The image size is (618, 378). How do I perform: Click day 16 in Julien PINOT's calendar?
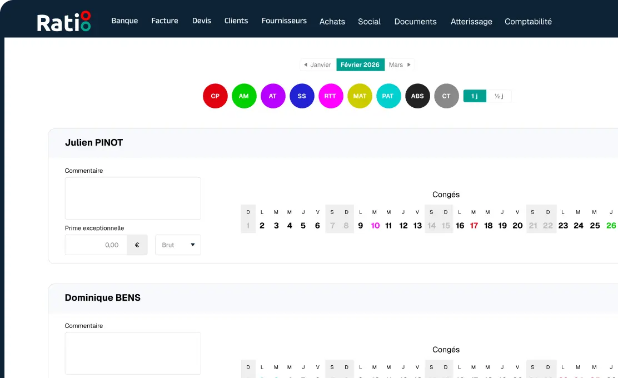pyautogui.click(x=460, y=226)
